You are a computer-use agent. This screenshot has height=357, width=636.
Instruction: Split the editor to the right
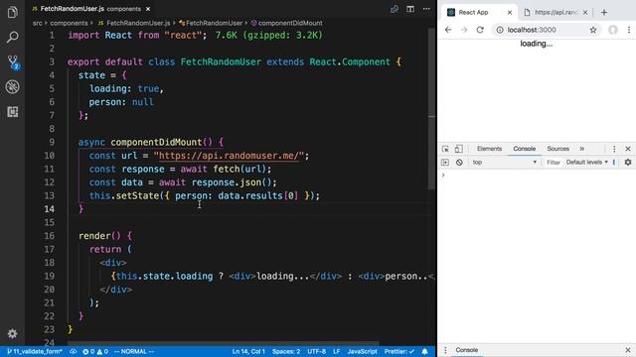point(410,9)
